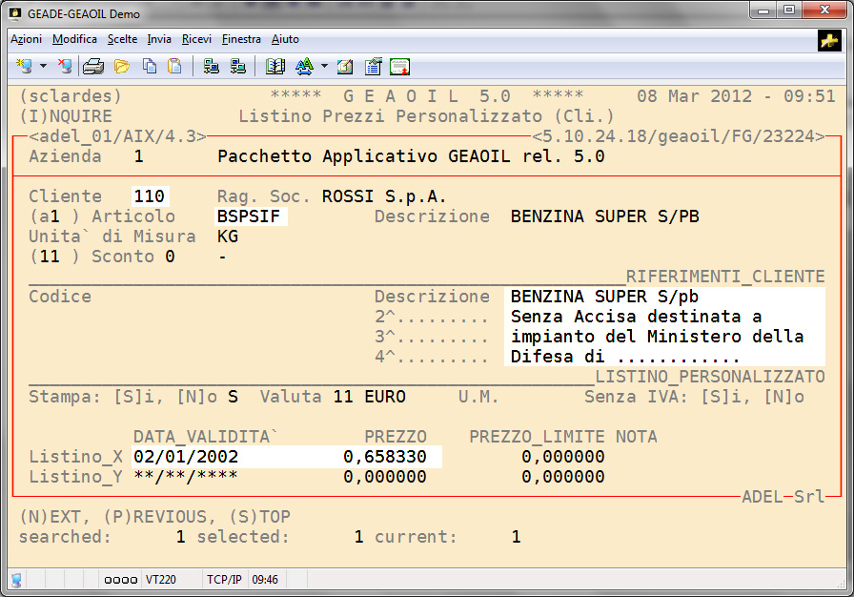Click the certificate icon in toolbar

point(399,67)
